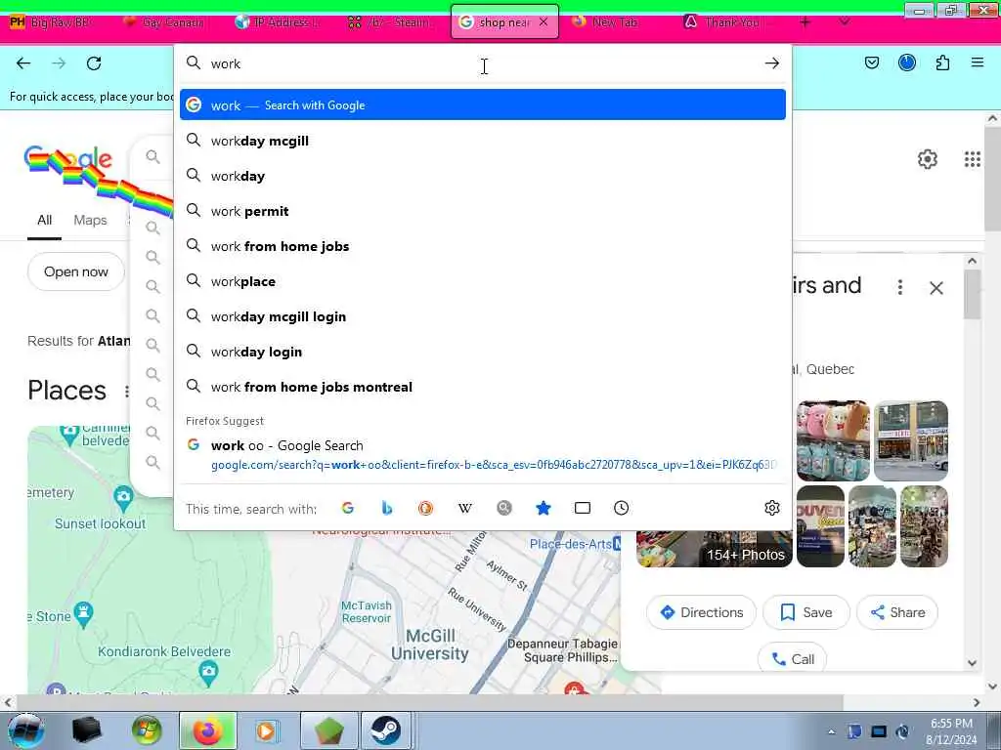Switch to the New Tab tab
1001x750 pixels.
(x=614, y=22)
